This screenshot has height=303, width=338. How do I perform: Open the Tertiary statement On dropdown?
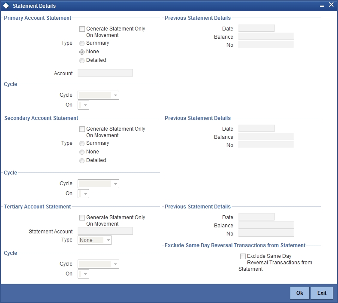83,274
